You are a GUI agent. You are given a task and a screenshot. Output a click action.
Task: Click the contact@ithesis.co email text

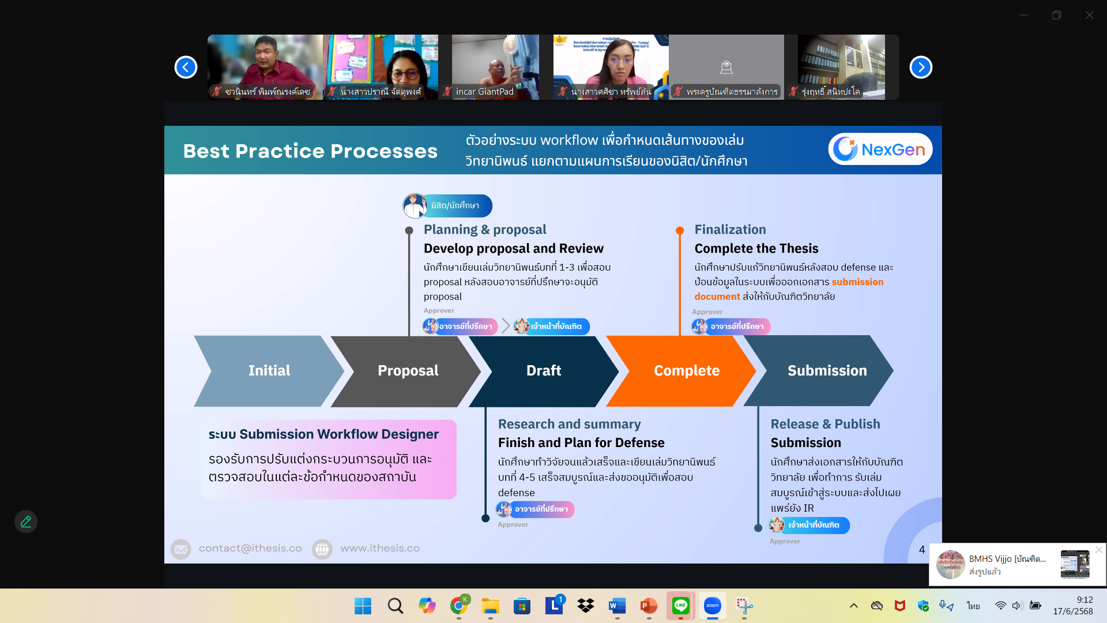pos(250,549)
